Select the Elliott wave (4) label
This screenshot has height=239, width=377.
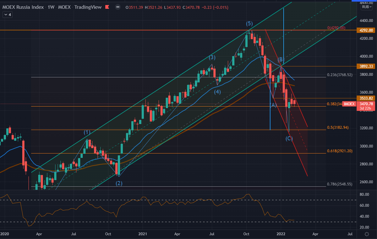pyautogui.click(x=217, y=92)
